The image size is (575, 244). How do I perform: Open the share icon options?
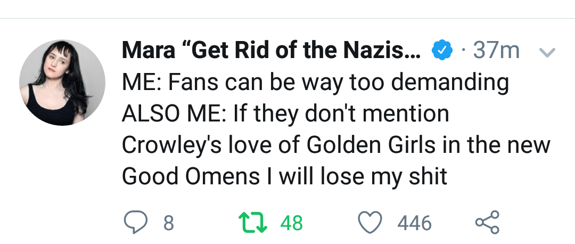487,222
